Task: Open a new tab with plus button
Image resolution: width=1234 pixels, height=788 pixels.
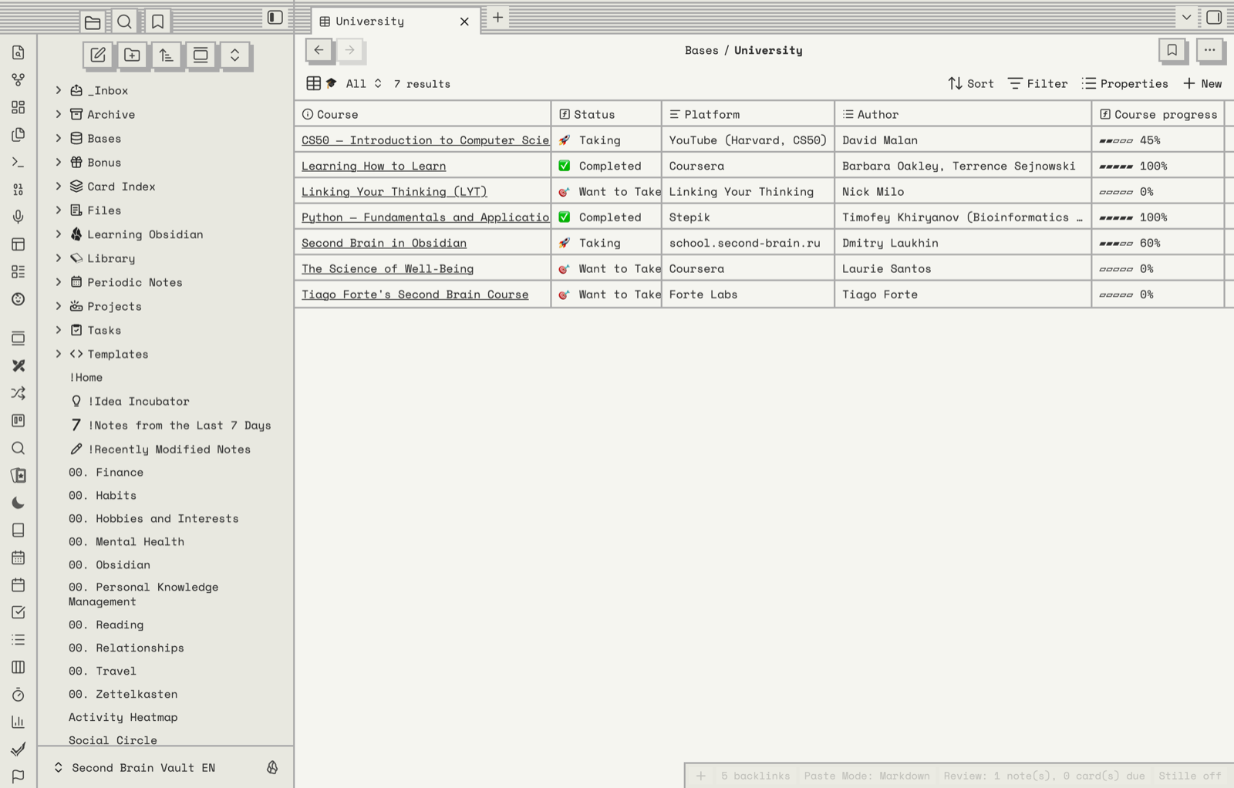Action: point(498,17)
